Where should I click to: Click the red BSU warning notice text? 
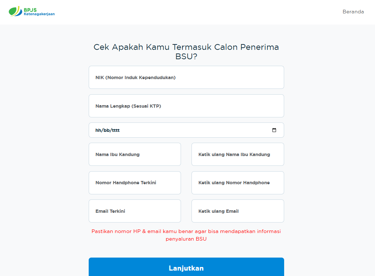[186, 235]
